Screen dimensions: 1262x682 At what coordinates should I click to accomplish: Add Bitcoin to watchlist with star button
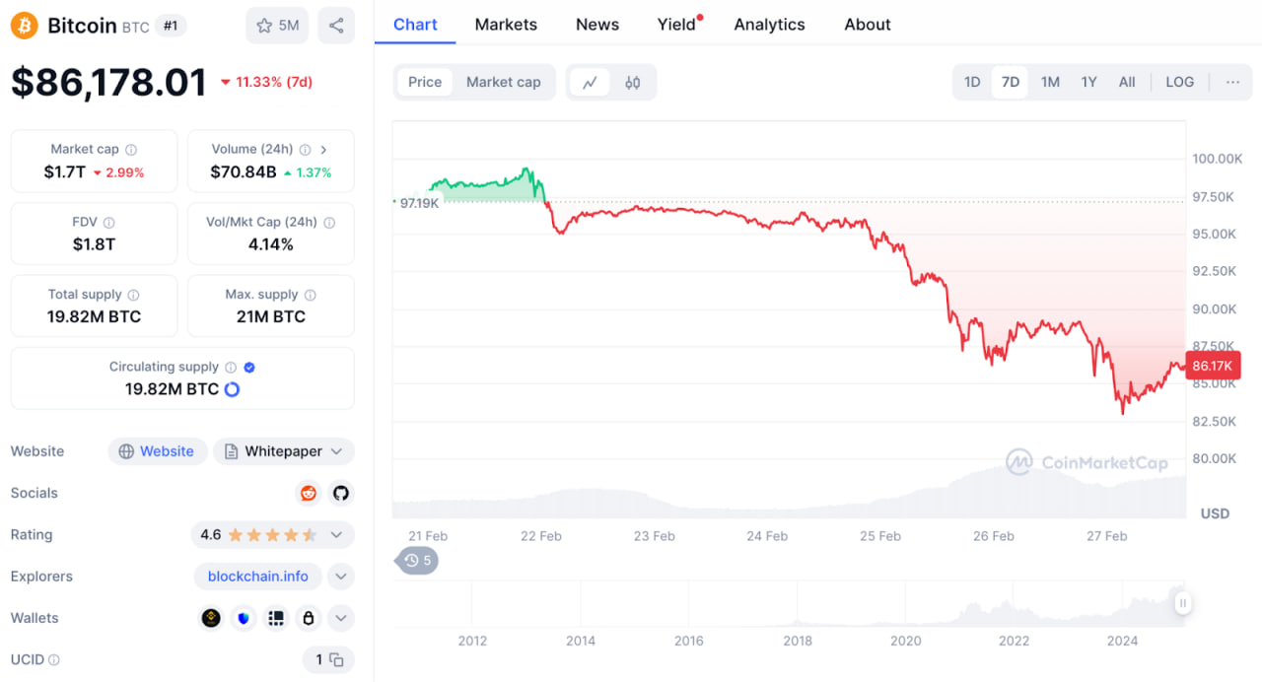click(x=277, y=26)
